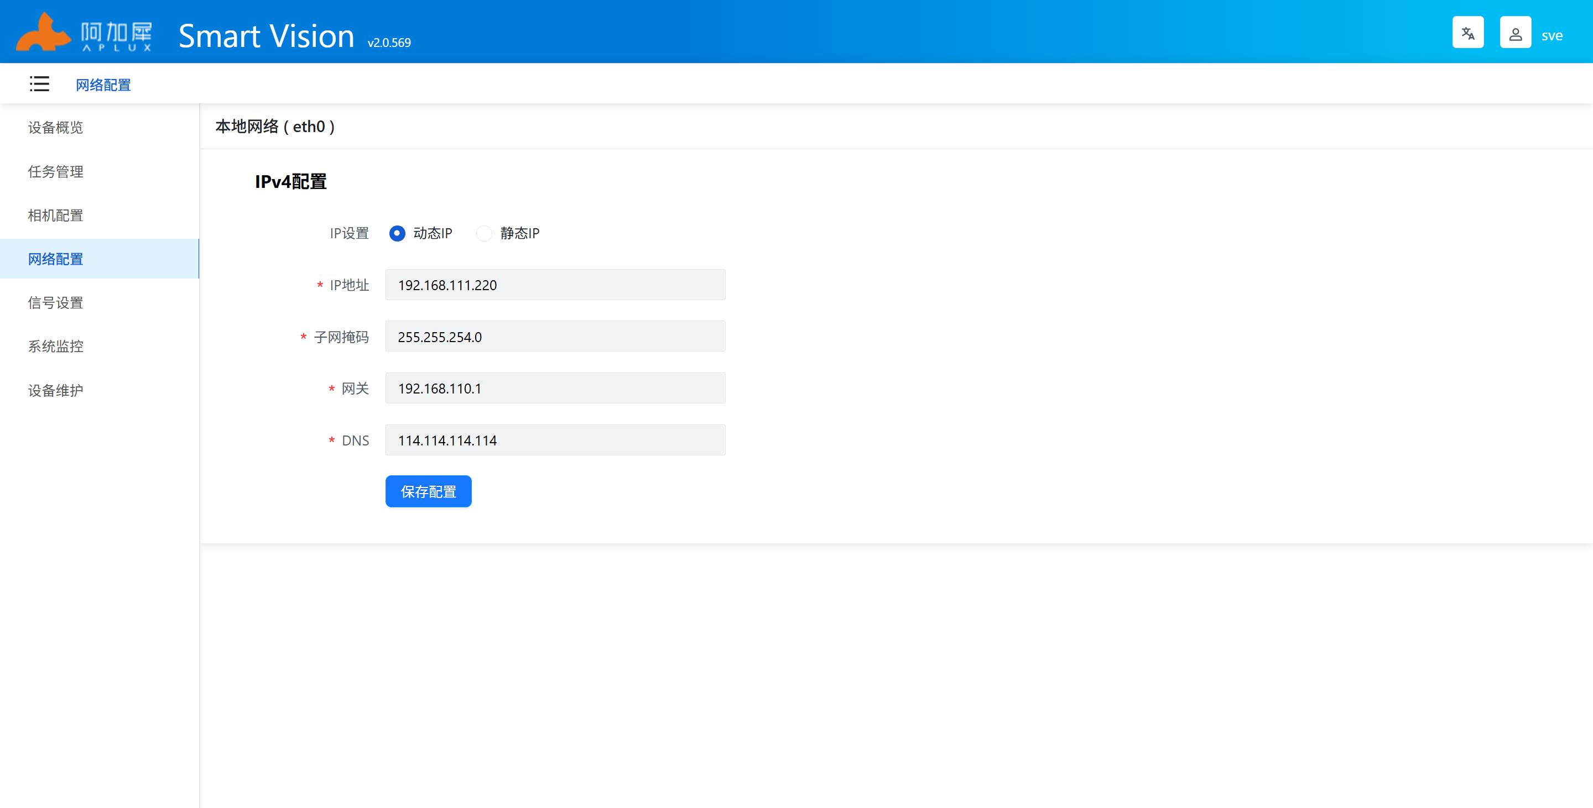Focus the IP地址 input field
This screenshot has width=1593, height=808.
(x=555, y=285)
